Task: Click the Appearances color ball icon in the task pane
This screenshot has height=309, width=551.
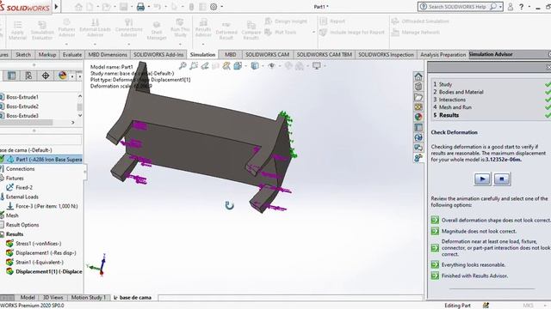Action: pyautogui.click(x=418, y=117)
